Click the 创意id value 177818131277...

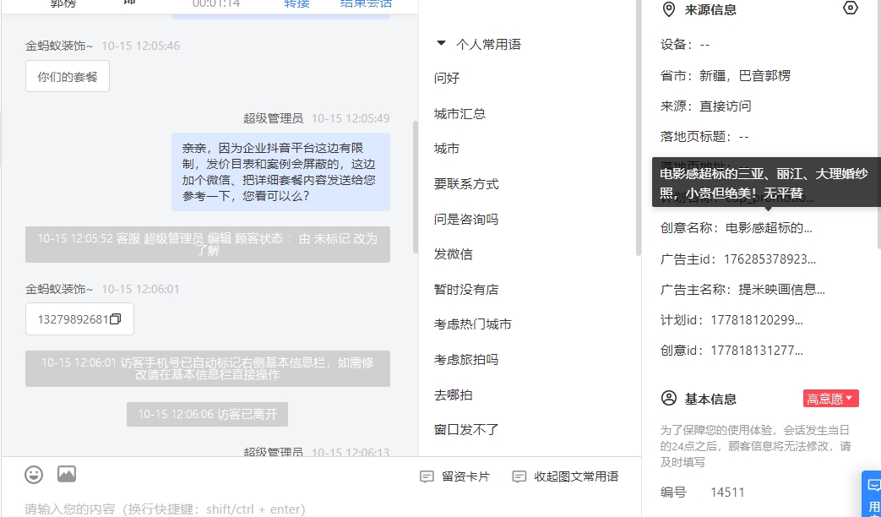point(757,350)
